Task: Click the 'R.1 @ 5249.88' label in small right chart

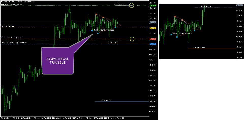Action: [x=206, y=6]
